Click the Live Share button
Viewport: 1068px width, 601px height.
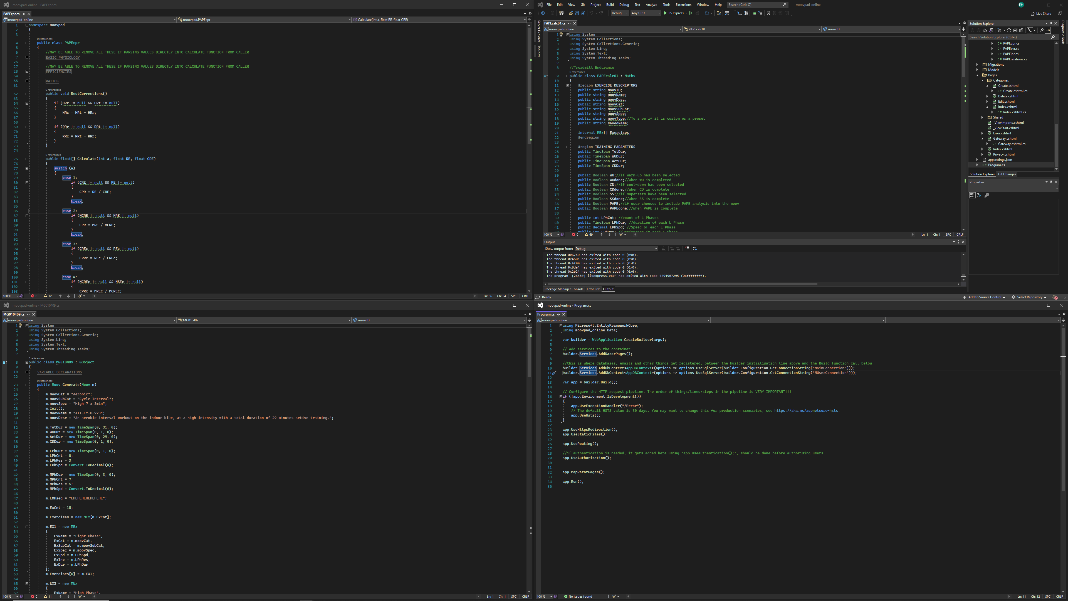(1041, 13)
